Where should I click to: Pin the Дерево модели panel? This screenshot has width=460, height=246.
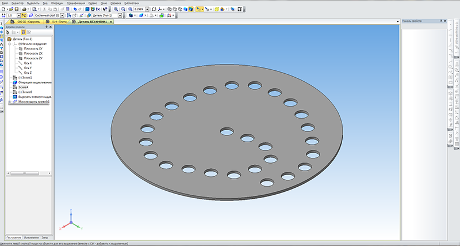pos(46,27)
